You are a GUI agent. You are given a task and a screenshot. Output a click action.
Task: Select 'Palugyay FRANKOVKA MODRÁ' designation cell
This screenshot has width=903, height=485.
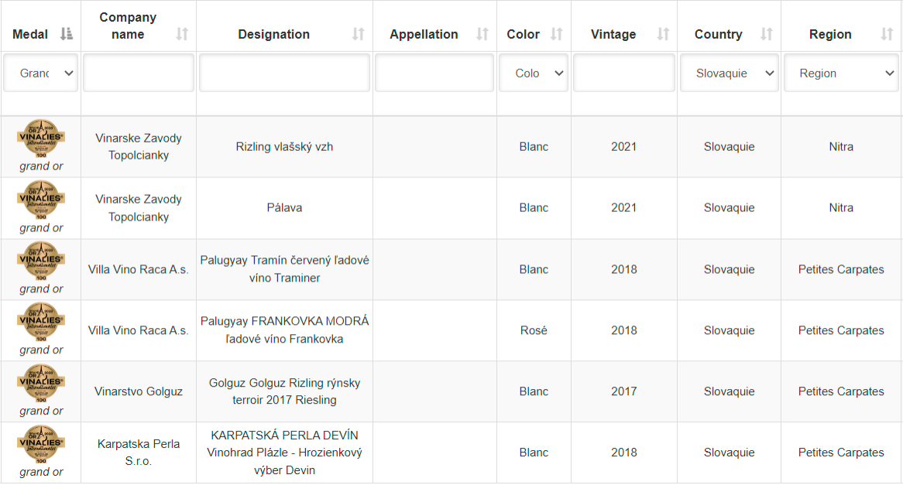pos(284,330)
